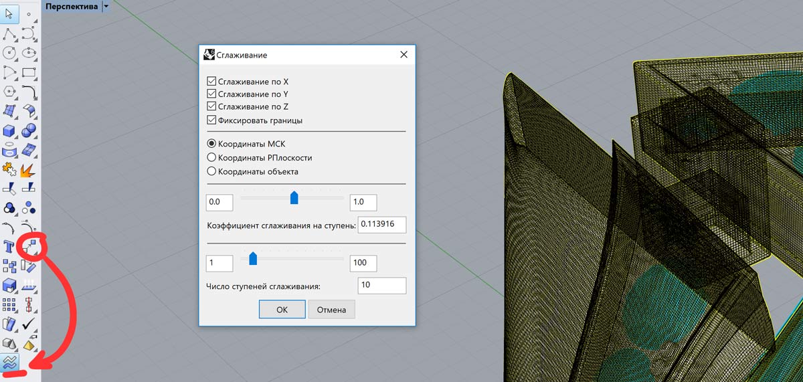Viewport: 803px width, 382px height.
Task: Select the Ellipse tool
Action: [29, 52]
